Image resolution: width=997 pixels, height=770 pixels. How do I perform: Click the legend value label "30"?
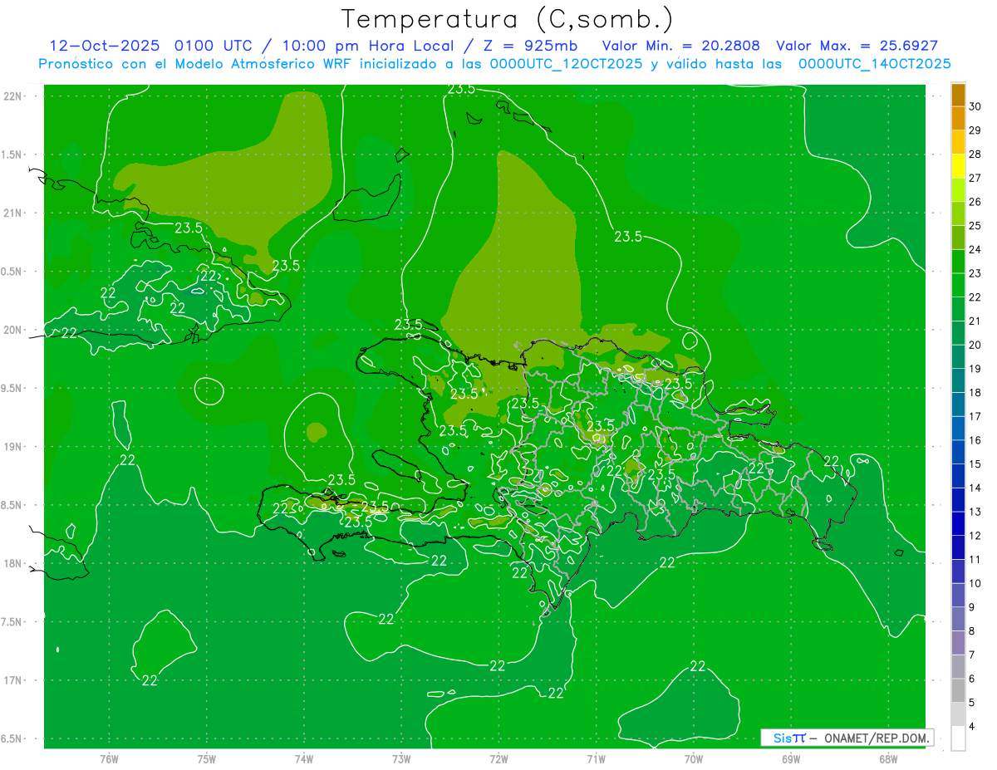click(975, 106)
